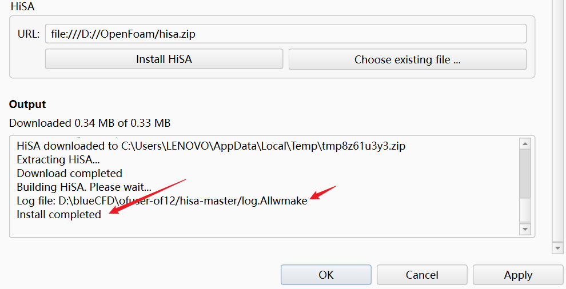Cancel the preferences dialog
The image size is (566, 289).
[x=422, y=275]
